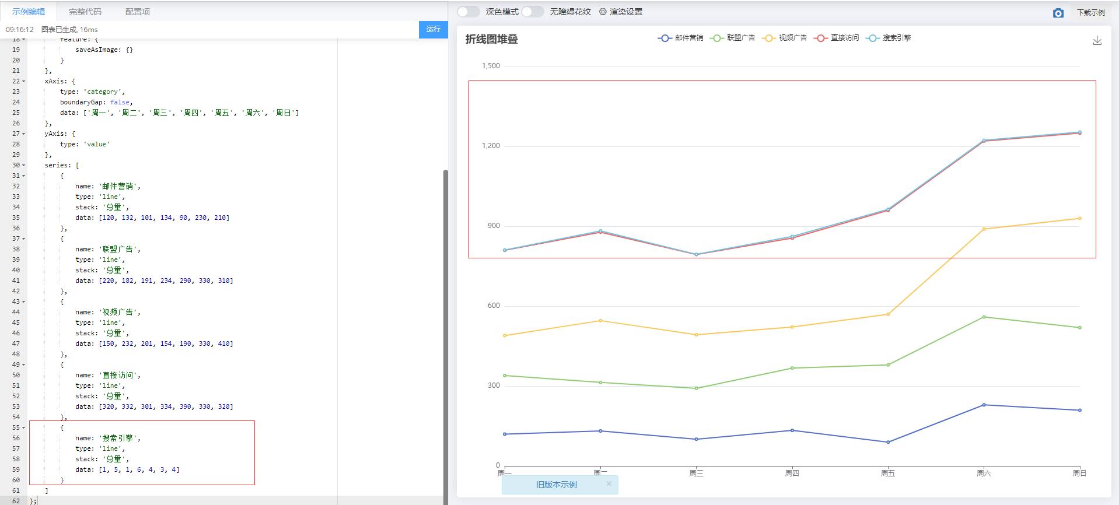Collapse the yAxis block fold arrow

click(x=24, y=134)
